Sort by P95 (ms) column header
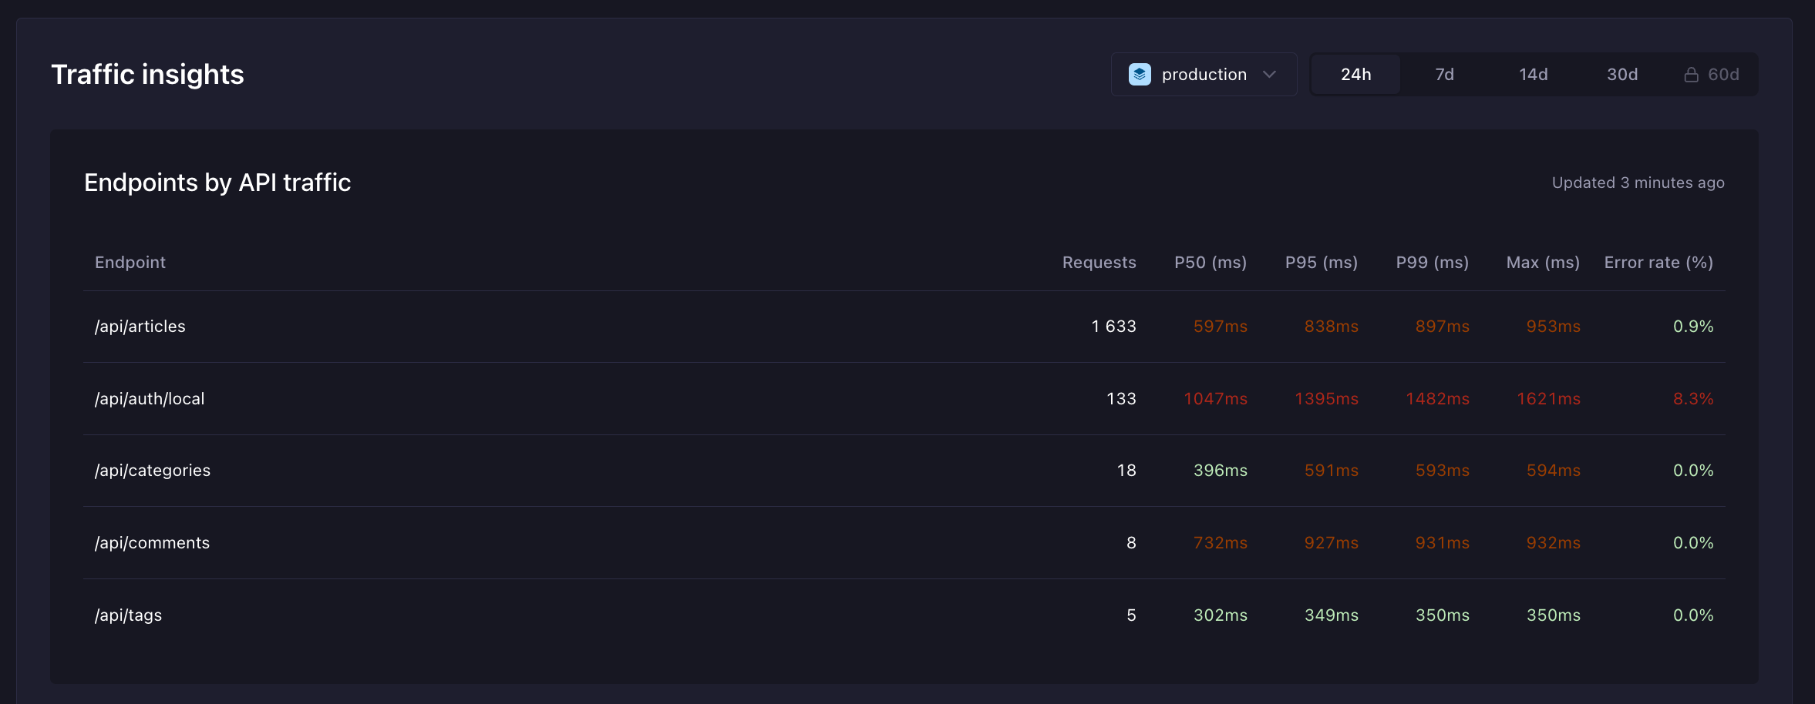This screenshot has width=1815, height=704. click(x=1322, y=263)
